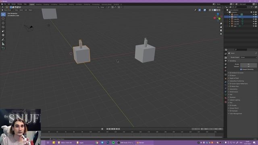
Task: Select the Add Cube tool
Action: 3,48
